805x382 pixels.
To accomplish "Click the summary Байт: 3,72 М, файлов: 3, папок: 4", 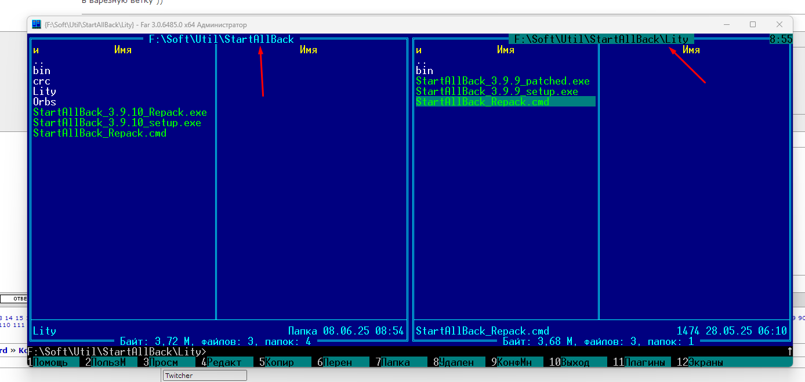I will (x=216, y=341).
